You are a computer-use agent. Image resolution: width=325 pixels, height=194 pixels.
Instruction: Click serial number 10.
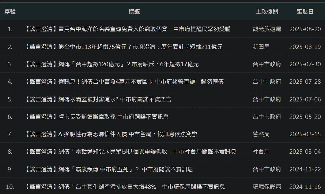(x=10, y=187)
